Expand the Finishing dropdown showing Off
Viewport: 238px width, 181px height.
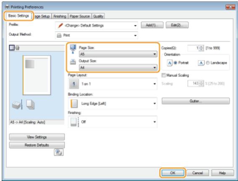[x=112, y=122]
